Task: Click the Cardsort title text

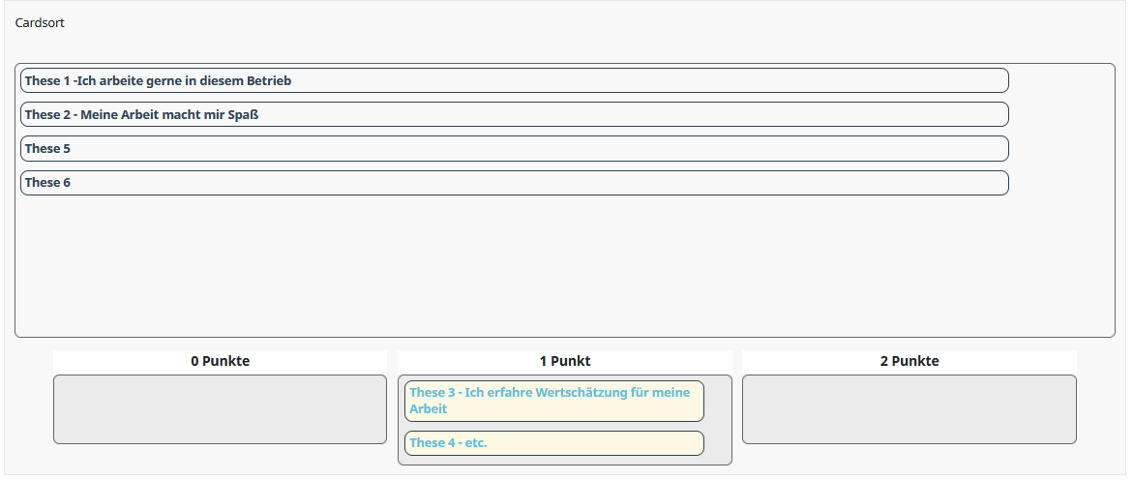Action: tap(40, 23)
